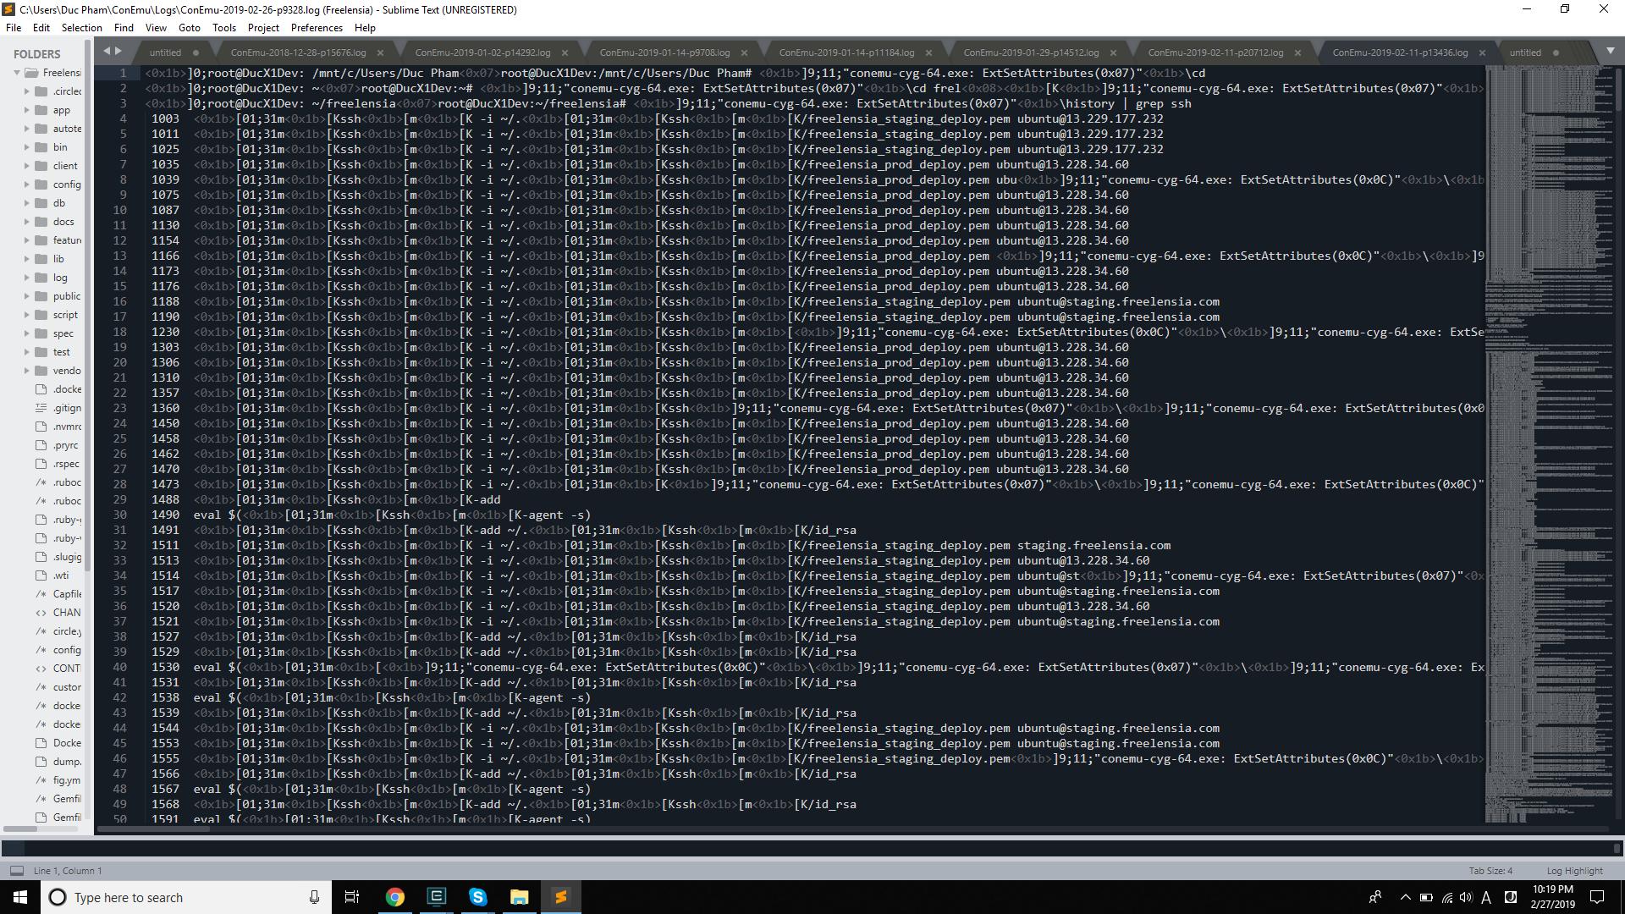
Task: Open the Goto menu
Action: coord(189,28)
